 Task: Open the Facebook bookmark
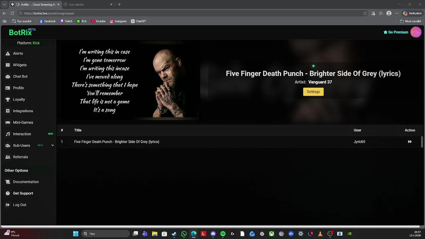pyautogui.click(x=47, y=21)
